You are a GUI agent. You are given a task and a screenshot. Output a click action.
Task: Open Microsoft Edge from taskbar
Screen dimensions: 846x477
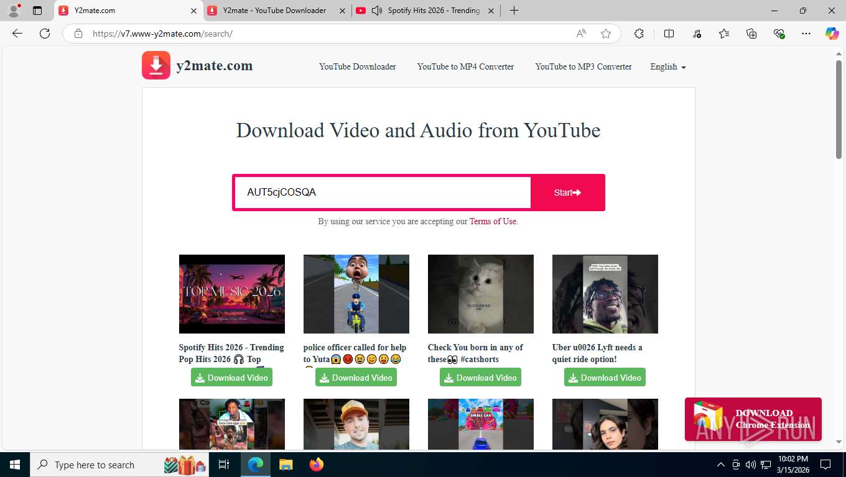[256, 465]
